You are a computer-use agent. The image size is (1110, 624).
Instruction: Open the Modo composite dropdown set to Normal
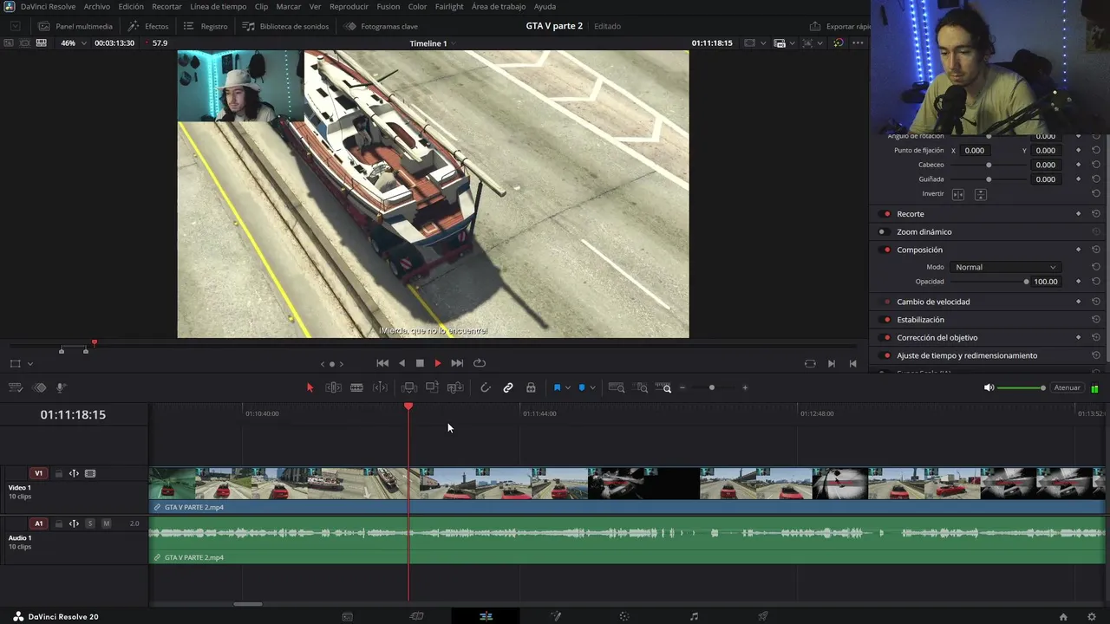coord(1004,267)
